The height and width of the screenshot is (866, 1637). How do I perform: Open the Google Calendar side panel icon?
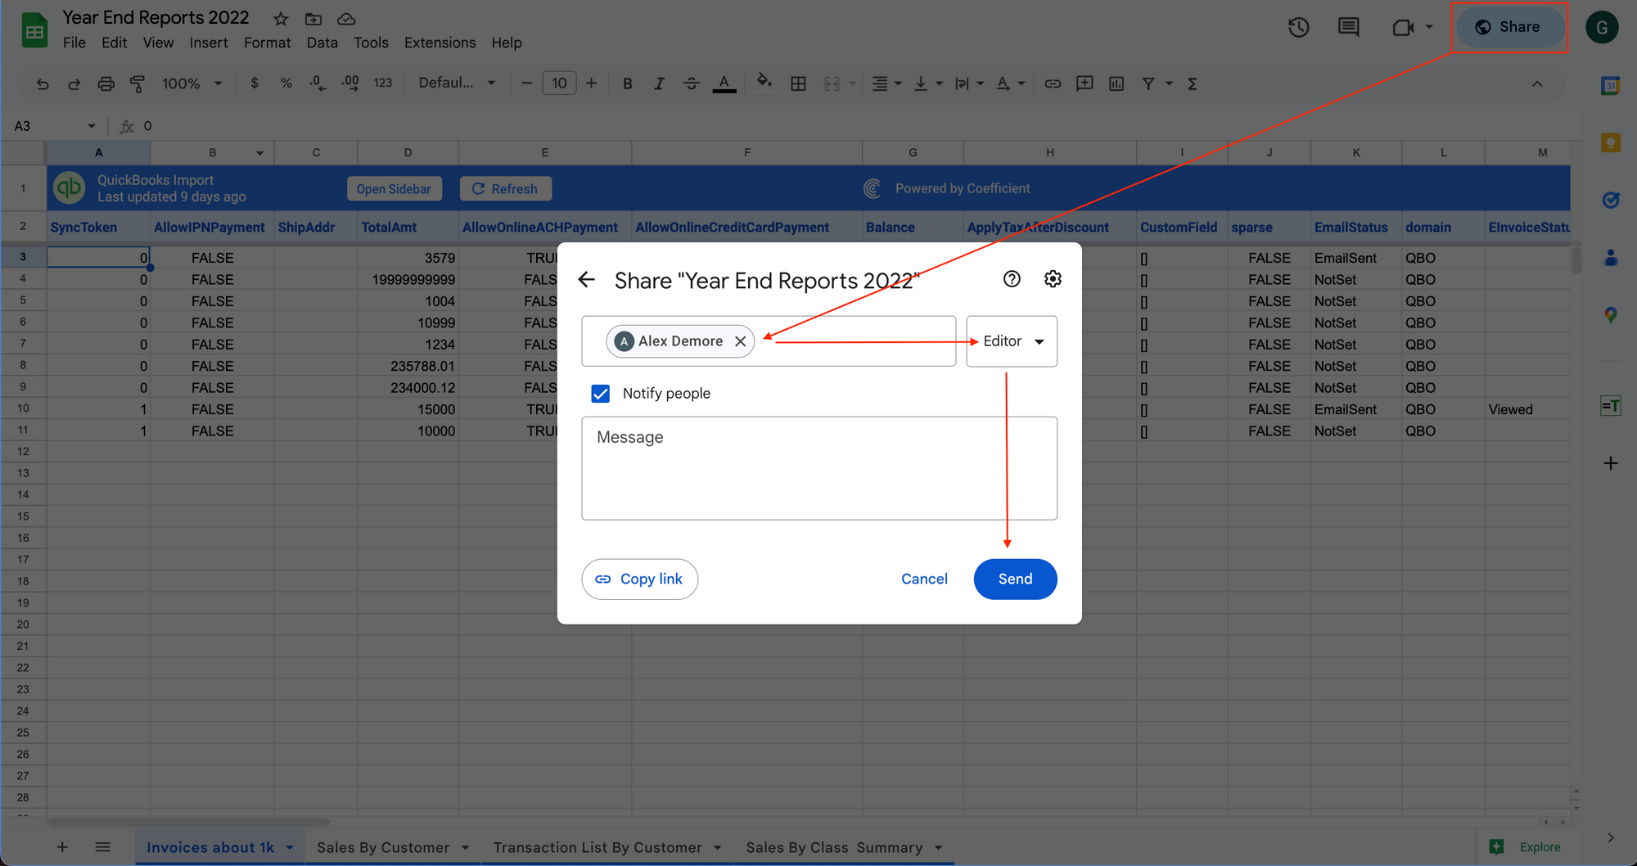[1610, 85]
